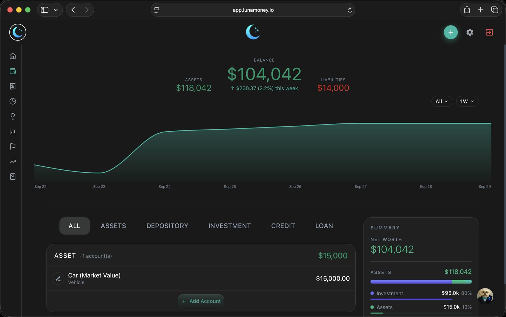Image resolution: width=506 pixels, height=317 pixels.
Task: Log out using the red exit icon
Action: pos(489,32)
